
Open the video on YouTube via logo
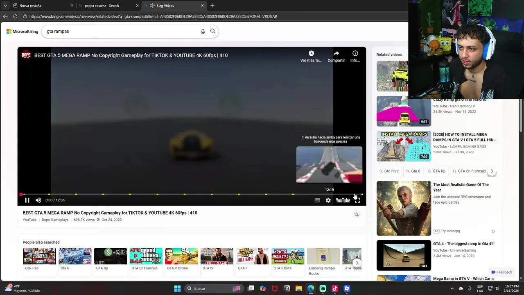(x=343, y=200)
